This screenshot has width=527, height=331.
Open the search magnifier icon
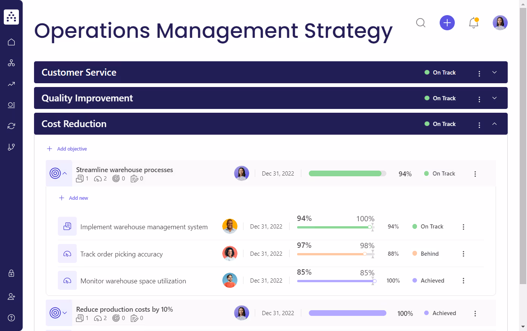click(420, 23)
